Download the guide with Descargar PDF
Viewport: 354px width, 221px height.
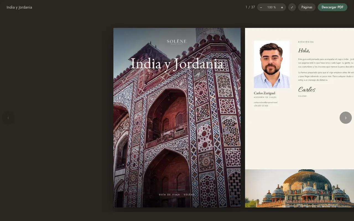click(x=332, y=7)
